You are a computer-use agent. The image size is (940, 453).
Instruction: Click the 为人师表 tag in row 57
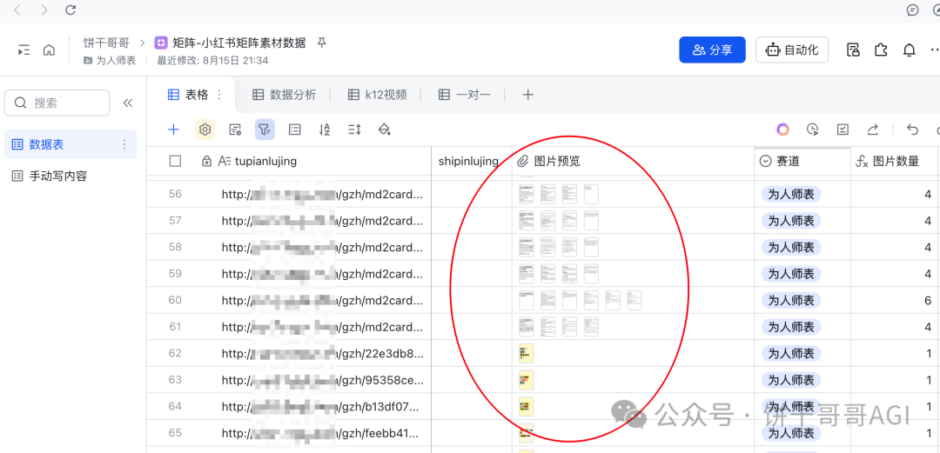(x=790, y=221)
